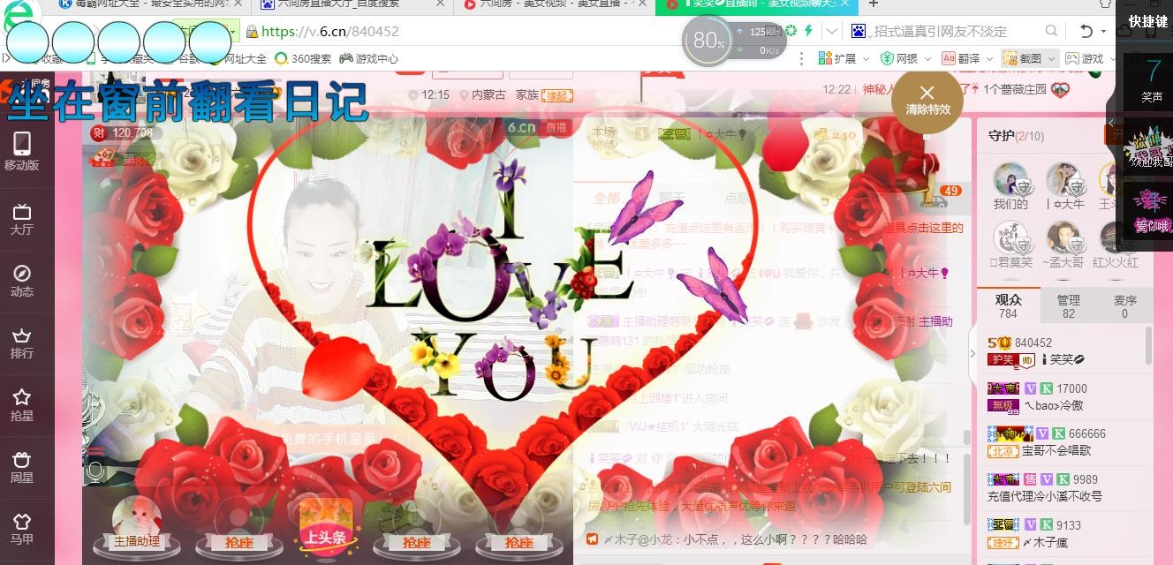The image size is (1173, 565).
Task: Switch to the 观众 audience tab
Action: click(1008, 306)
